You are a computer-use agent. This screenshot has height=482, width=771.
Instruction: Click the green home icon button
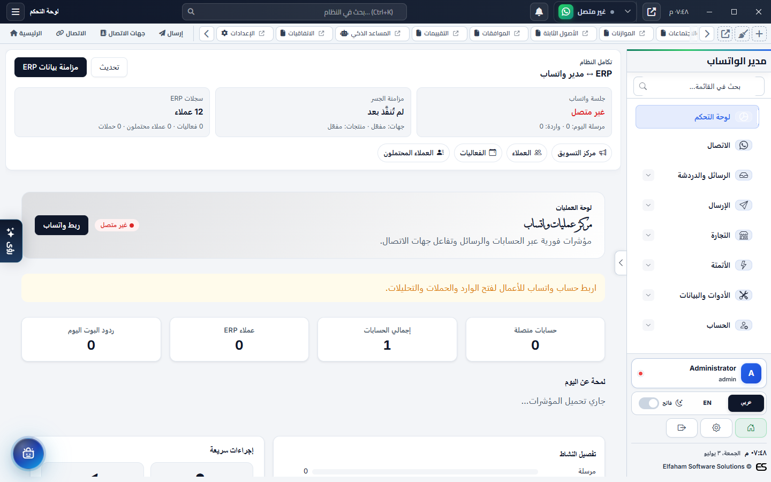click(751, 427)
